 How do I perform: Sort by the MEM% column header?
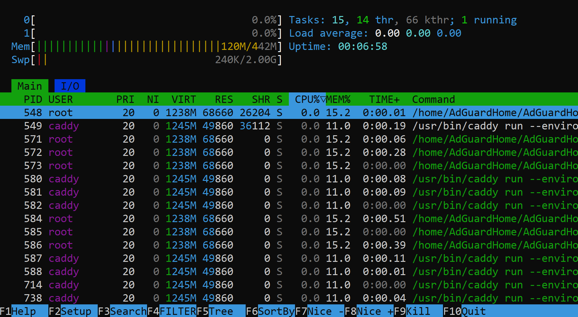pyautogui.click(x=338, y=99)
